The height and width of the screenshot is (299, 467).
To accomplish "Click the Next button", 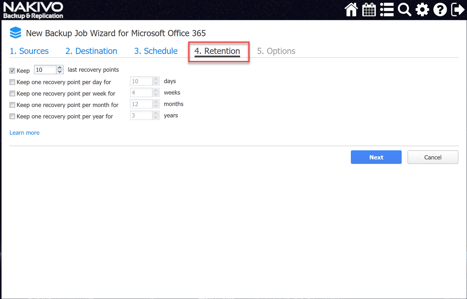I will [x=376, y=157].
